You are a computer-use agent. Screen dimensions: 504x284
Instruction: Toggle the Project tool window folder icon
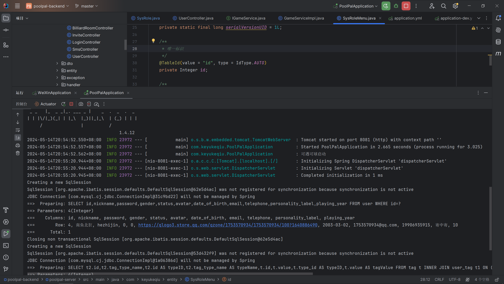click(x=6, y=18)
